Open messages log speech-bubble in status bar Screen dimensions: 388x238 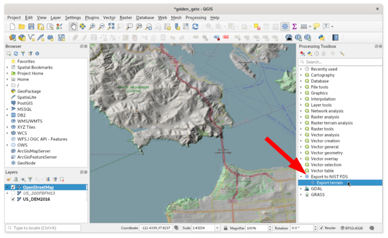click(372, 228)
